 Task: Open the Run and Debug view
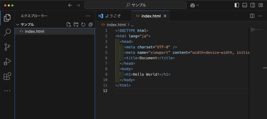(7, 62)
